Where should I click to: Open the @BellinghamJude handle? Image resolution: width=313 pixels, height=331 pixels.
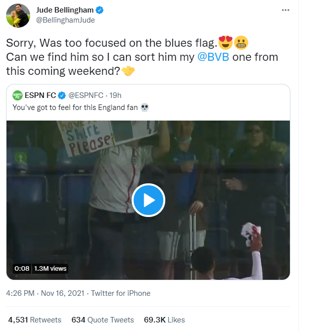(66, 21)
